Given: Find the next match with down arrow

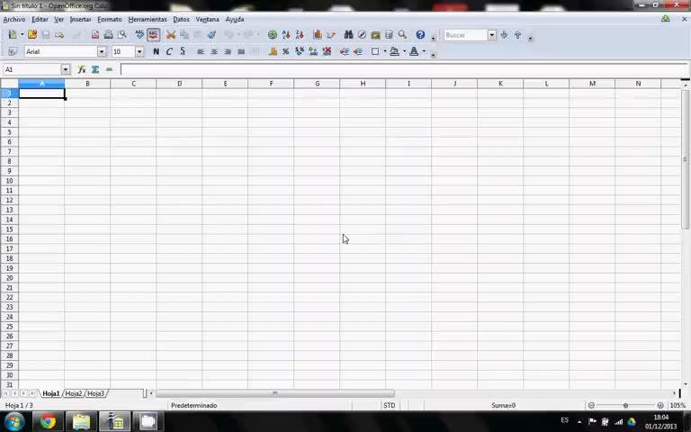Looking at the screenshot, I should pyautogui.click(x=504, y=34).
